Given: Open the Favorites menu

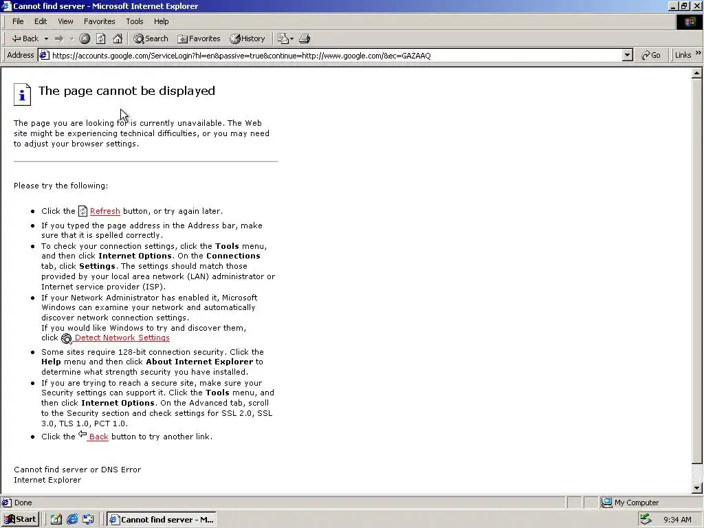Looking at the screenshot, I should pos(99,21).
